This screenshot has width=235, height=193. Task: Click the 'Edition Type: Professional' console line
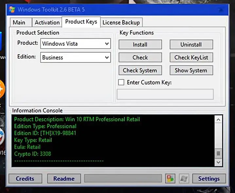tap(45, 126)
